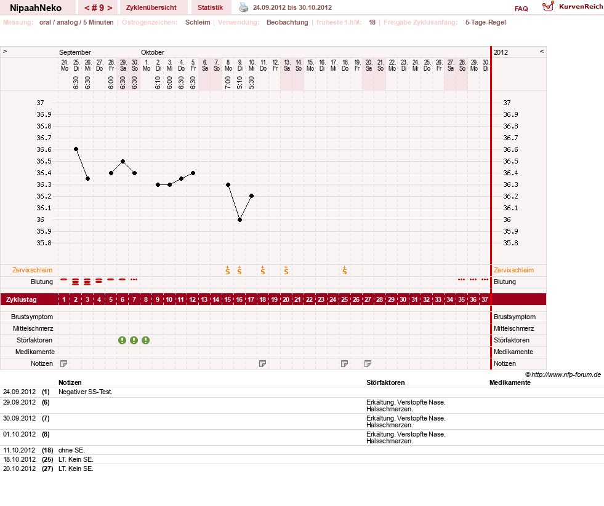Screen dimensions: 604x506
Task: Click the Störfaktoren entry for 29.09.2012
Action: tap(406, 406)
